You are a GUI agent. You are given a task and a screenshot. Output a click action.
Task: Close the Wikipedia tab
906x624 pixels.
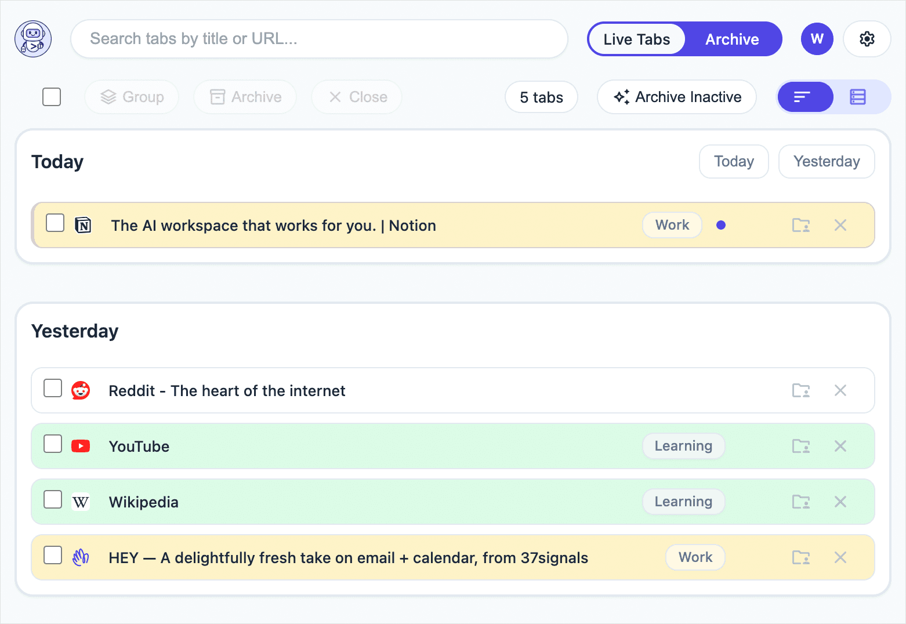point(840,502)
